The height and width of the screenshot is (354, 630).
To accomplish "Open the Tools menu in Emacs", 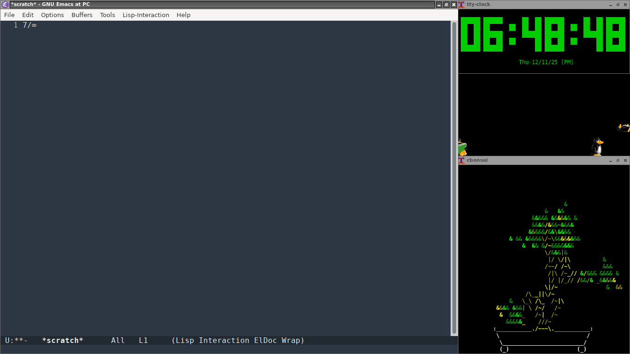I will pos(107,15).
